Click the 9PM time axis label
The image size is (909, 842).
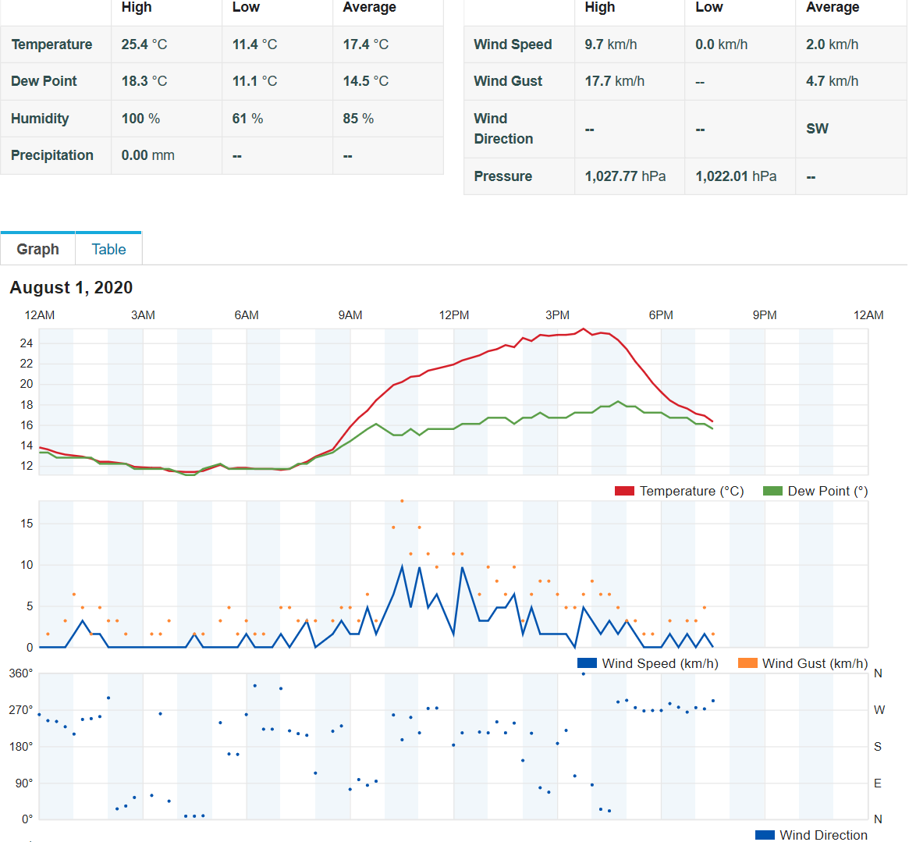765,315
